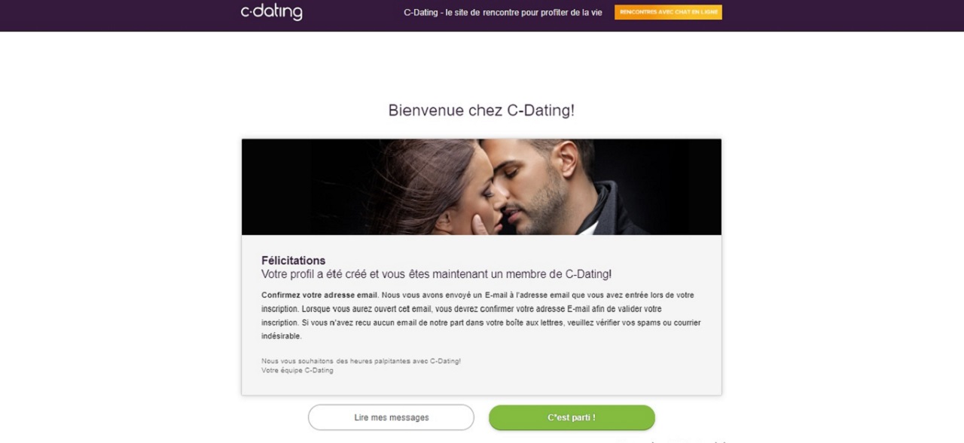This screenshot has height=443, width=964.
Task: Click the bold "Confirmez votre adresse email" text
Action: click(x=319, y=295)
